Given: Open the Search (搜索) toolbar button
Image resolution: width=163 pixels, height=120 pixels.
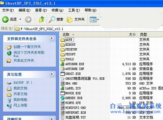Looking at the screenshot, I should 56,19.
